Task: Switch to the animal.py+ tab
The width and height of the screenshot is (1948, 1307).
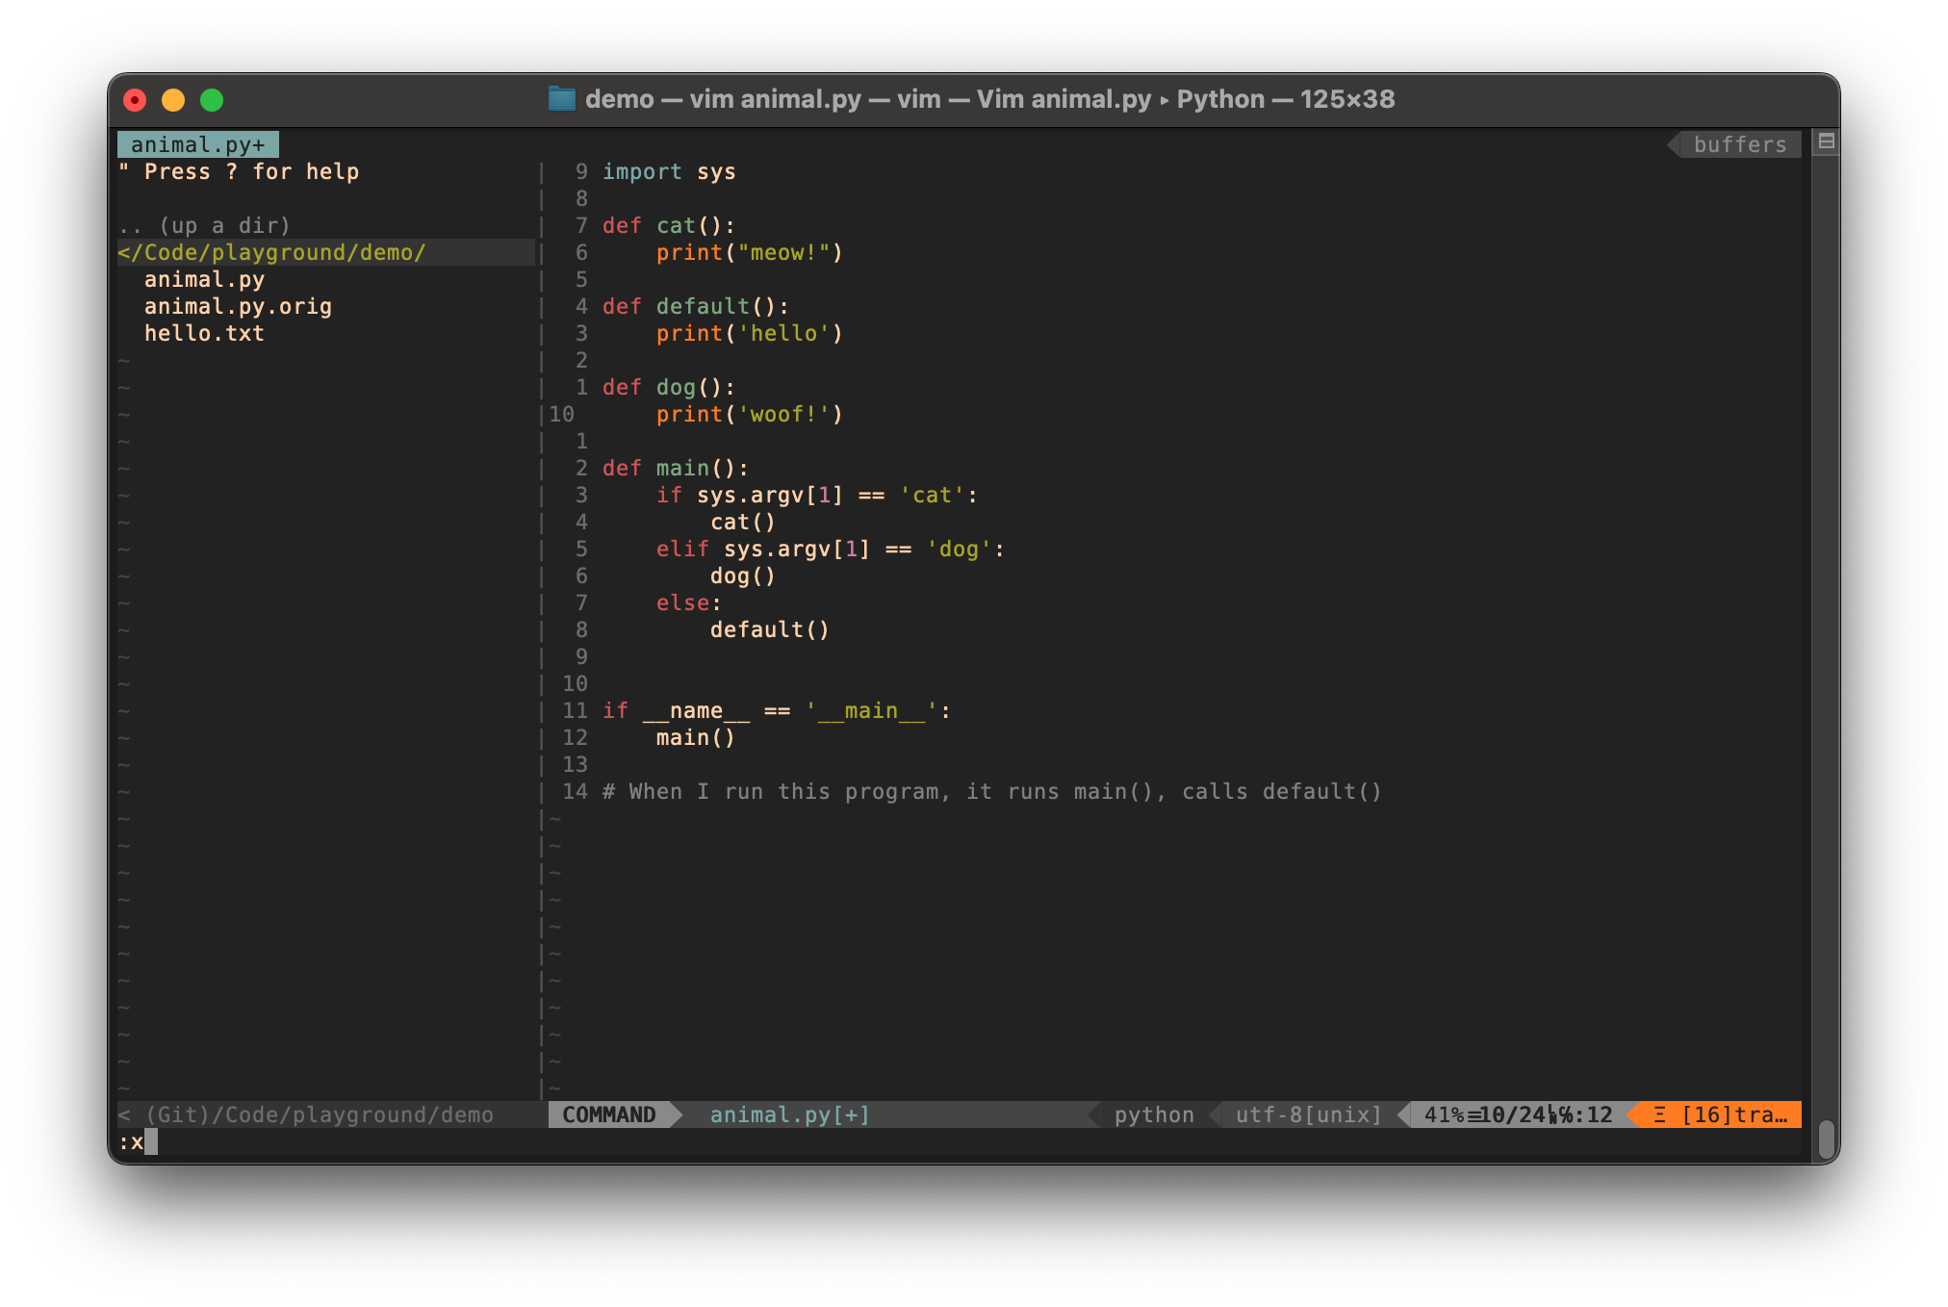Action: tap(197, 143)
